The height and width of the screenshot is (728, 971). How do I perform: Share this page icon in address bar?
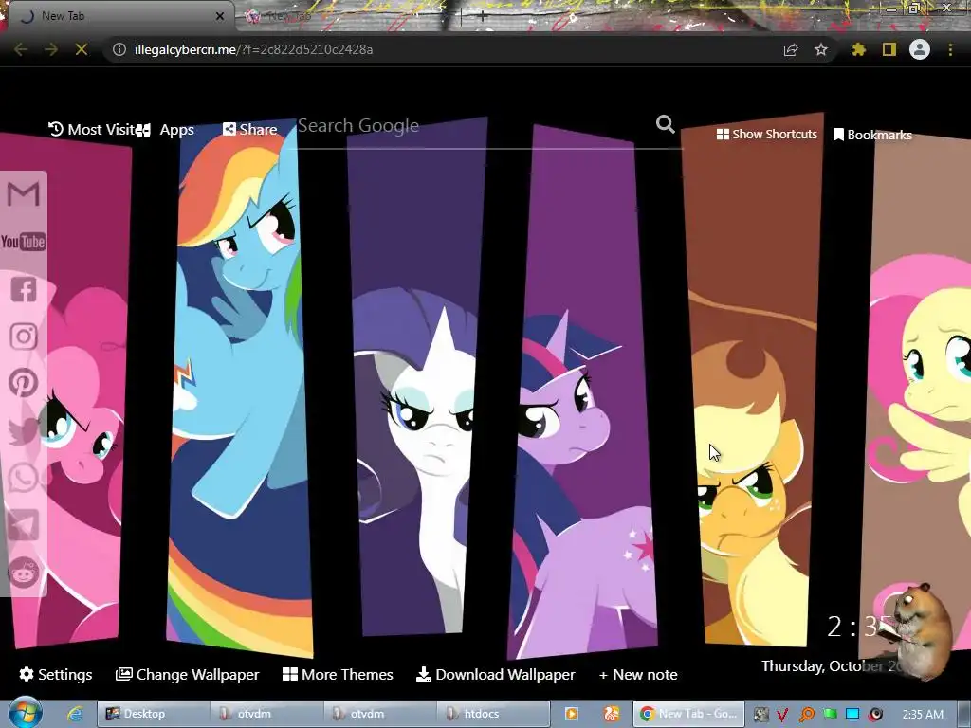click(x=791, y=49)
